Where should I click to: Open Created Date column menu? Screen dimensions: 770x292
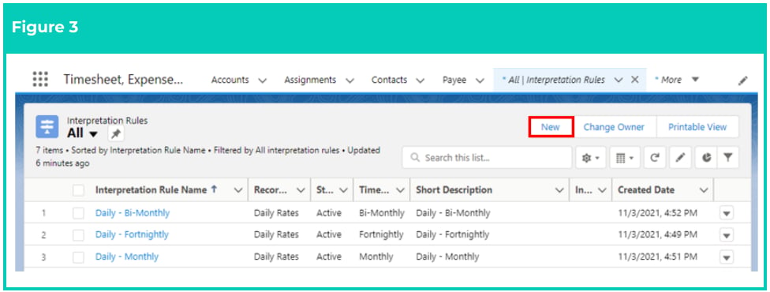point(704,190)
